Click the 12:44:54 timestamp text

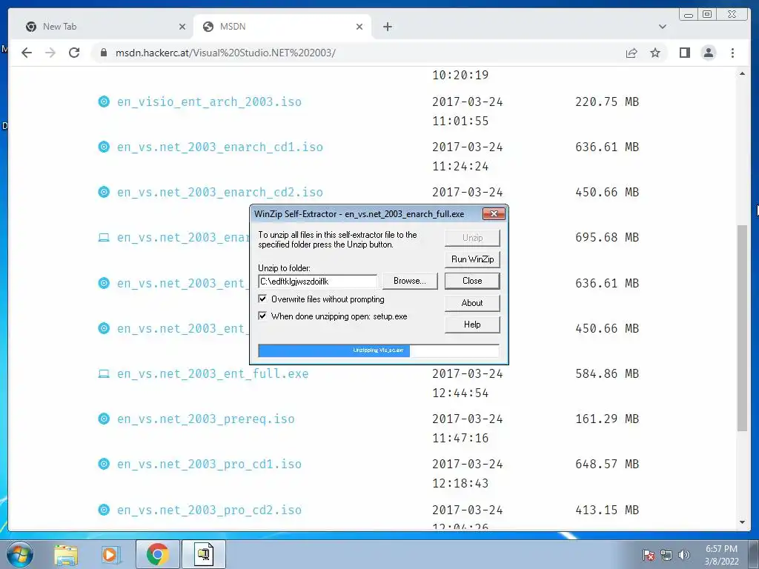[x=460, y=393]
